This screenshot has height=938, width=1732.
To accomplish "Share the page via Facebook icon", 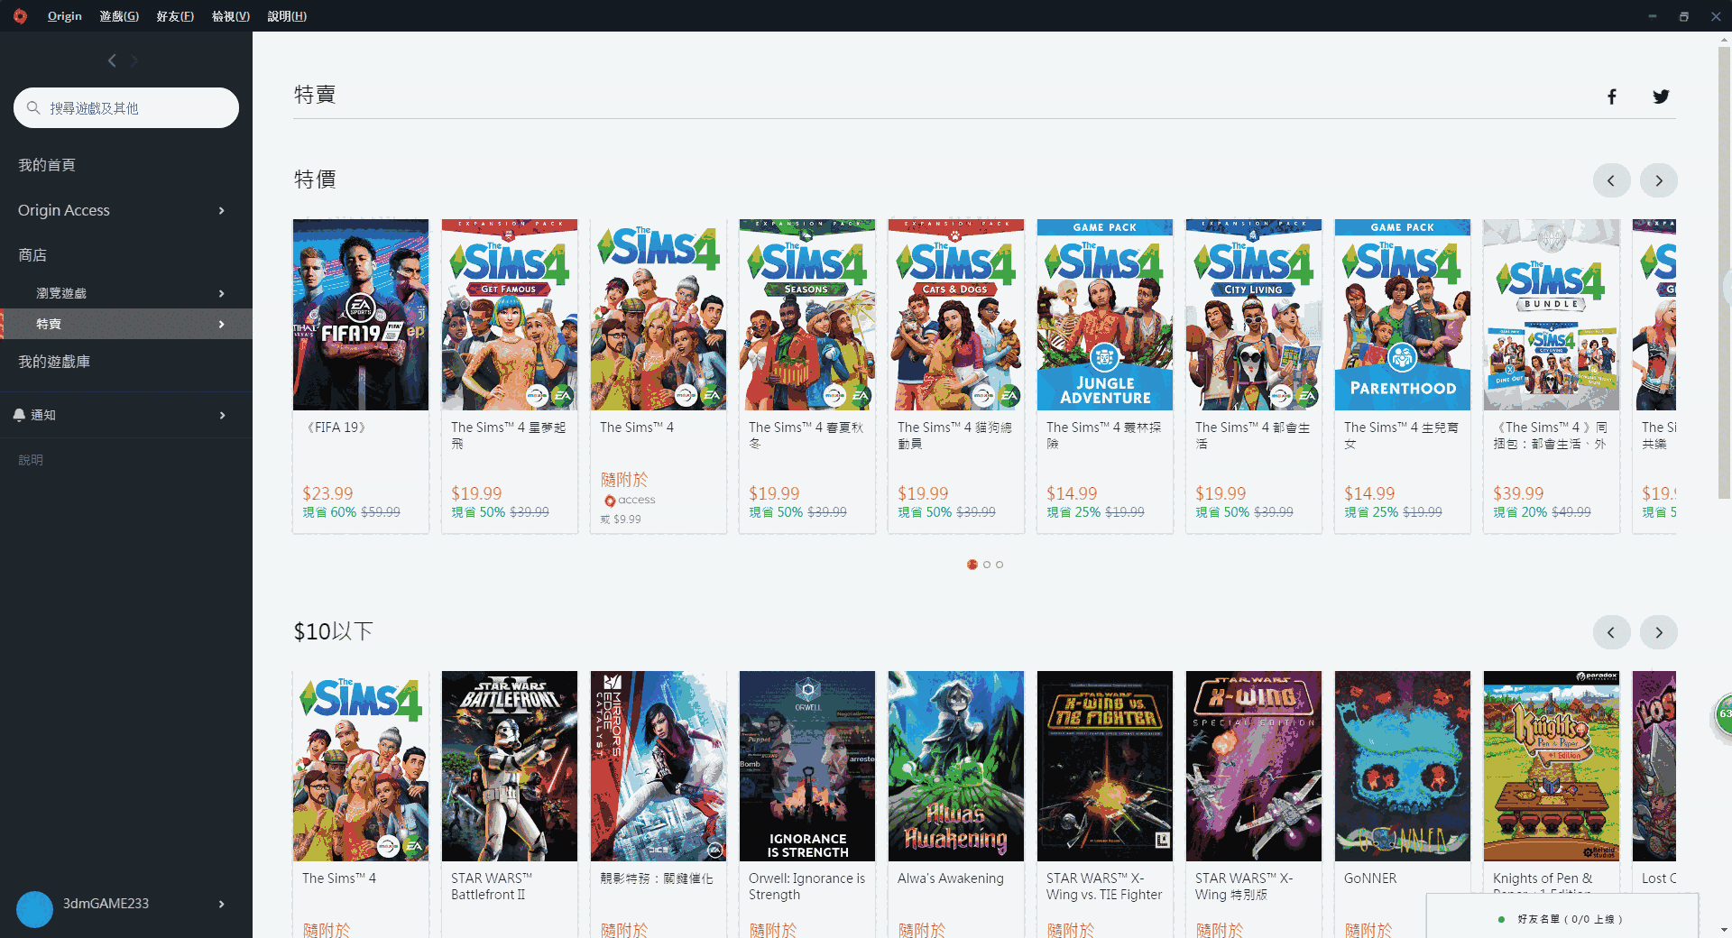I will 1612,97.
